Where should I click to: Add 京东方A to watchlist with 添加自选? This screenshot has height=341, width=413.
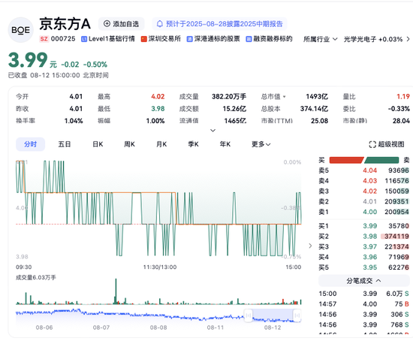tap(121, 24)
